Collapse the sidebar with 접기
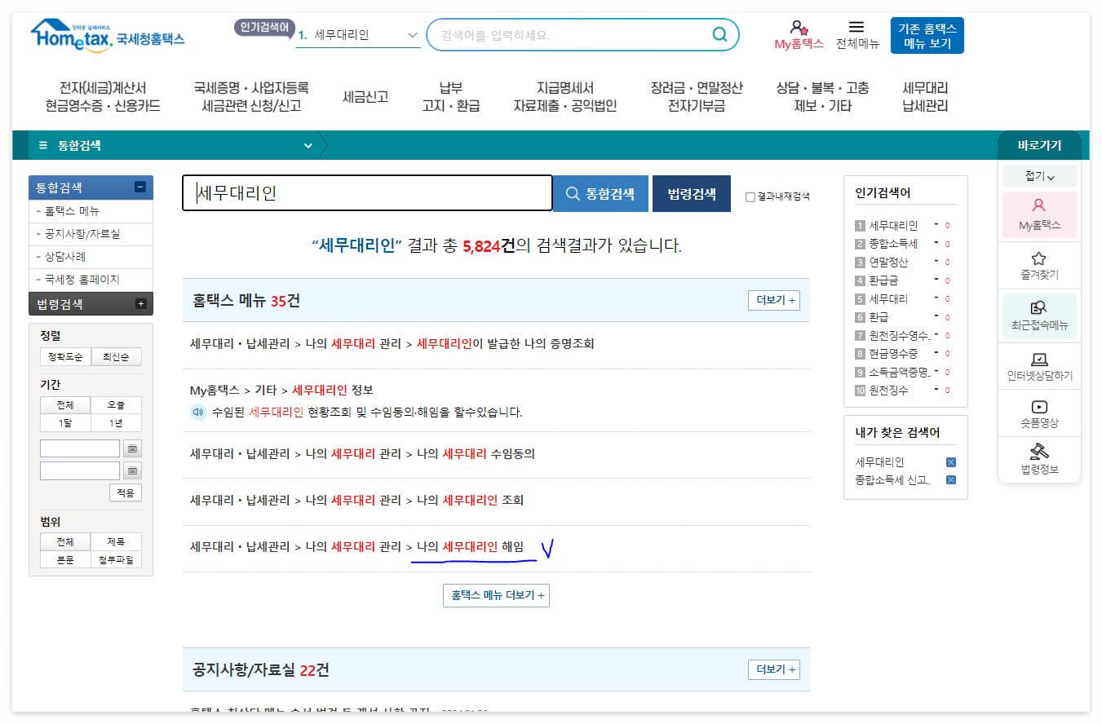1102x724 pixels. point(1039,175)
